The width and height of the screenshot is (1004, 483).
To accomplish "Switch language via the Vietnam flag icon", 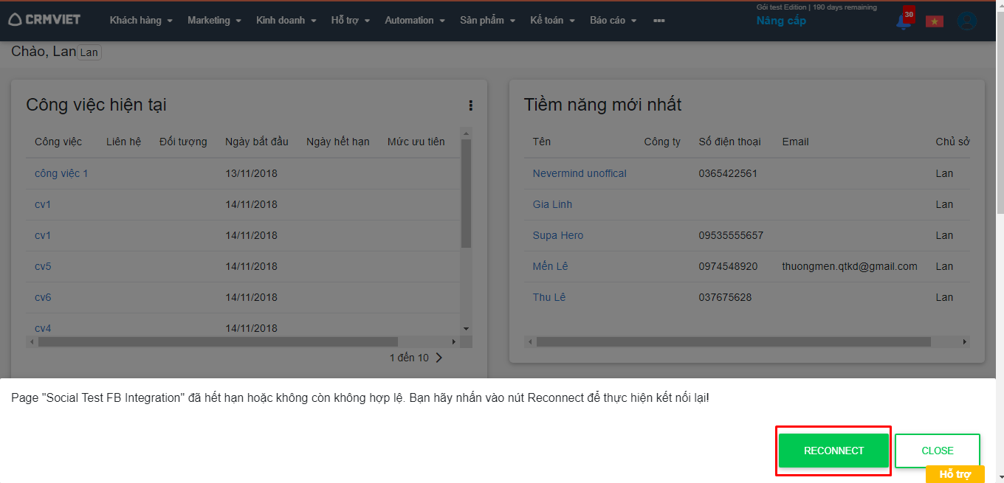I will coord(935,21).
